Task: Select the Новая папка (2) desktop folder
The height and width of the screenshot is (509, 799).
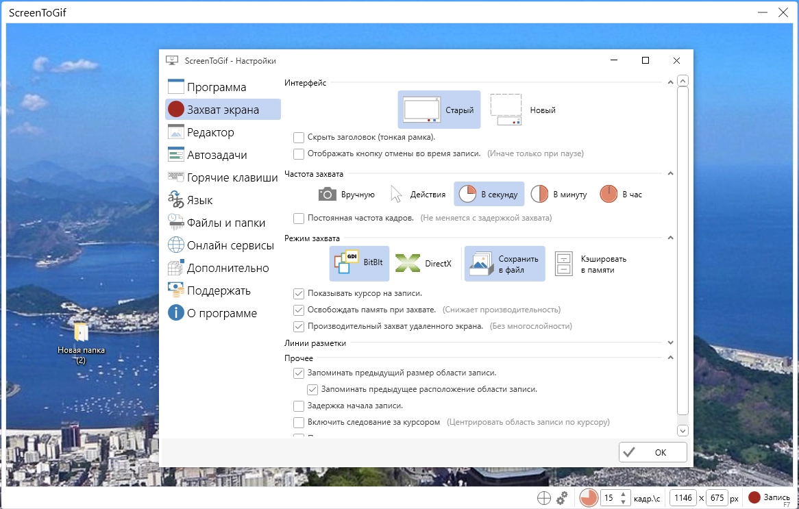Action: point(81,343)
